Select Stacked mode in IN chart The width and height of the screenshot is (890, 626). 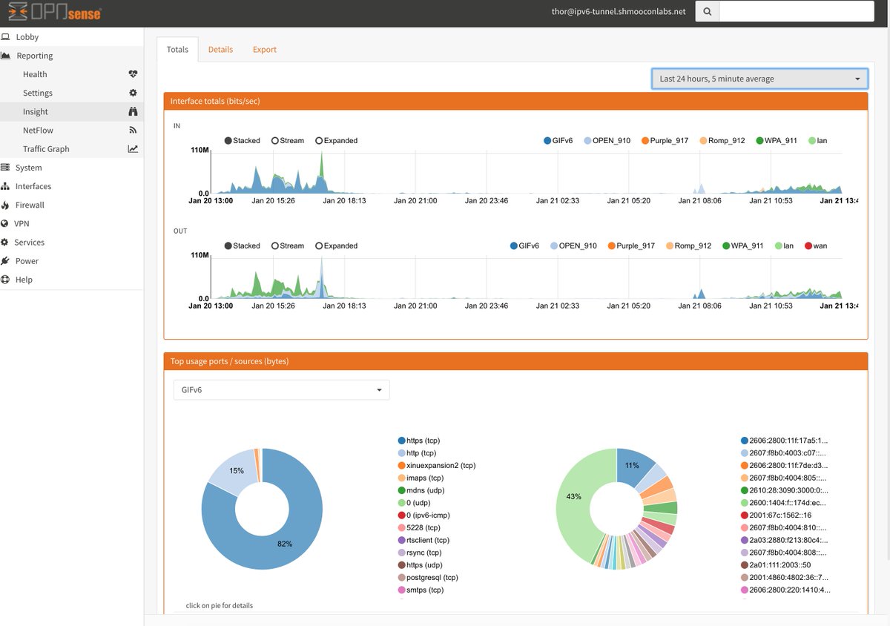[x=242, y=140]
